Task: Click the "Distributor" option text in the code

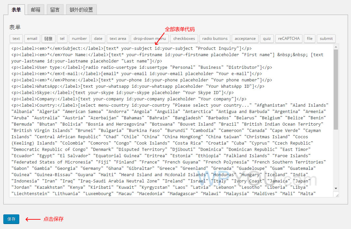Action: click(243, 67)
